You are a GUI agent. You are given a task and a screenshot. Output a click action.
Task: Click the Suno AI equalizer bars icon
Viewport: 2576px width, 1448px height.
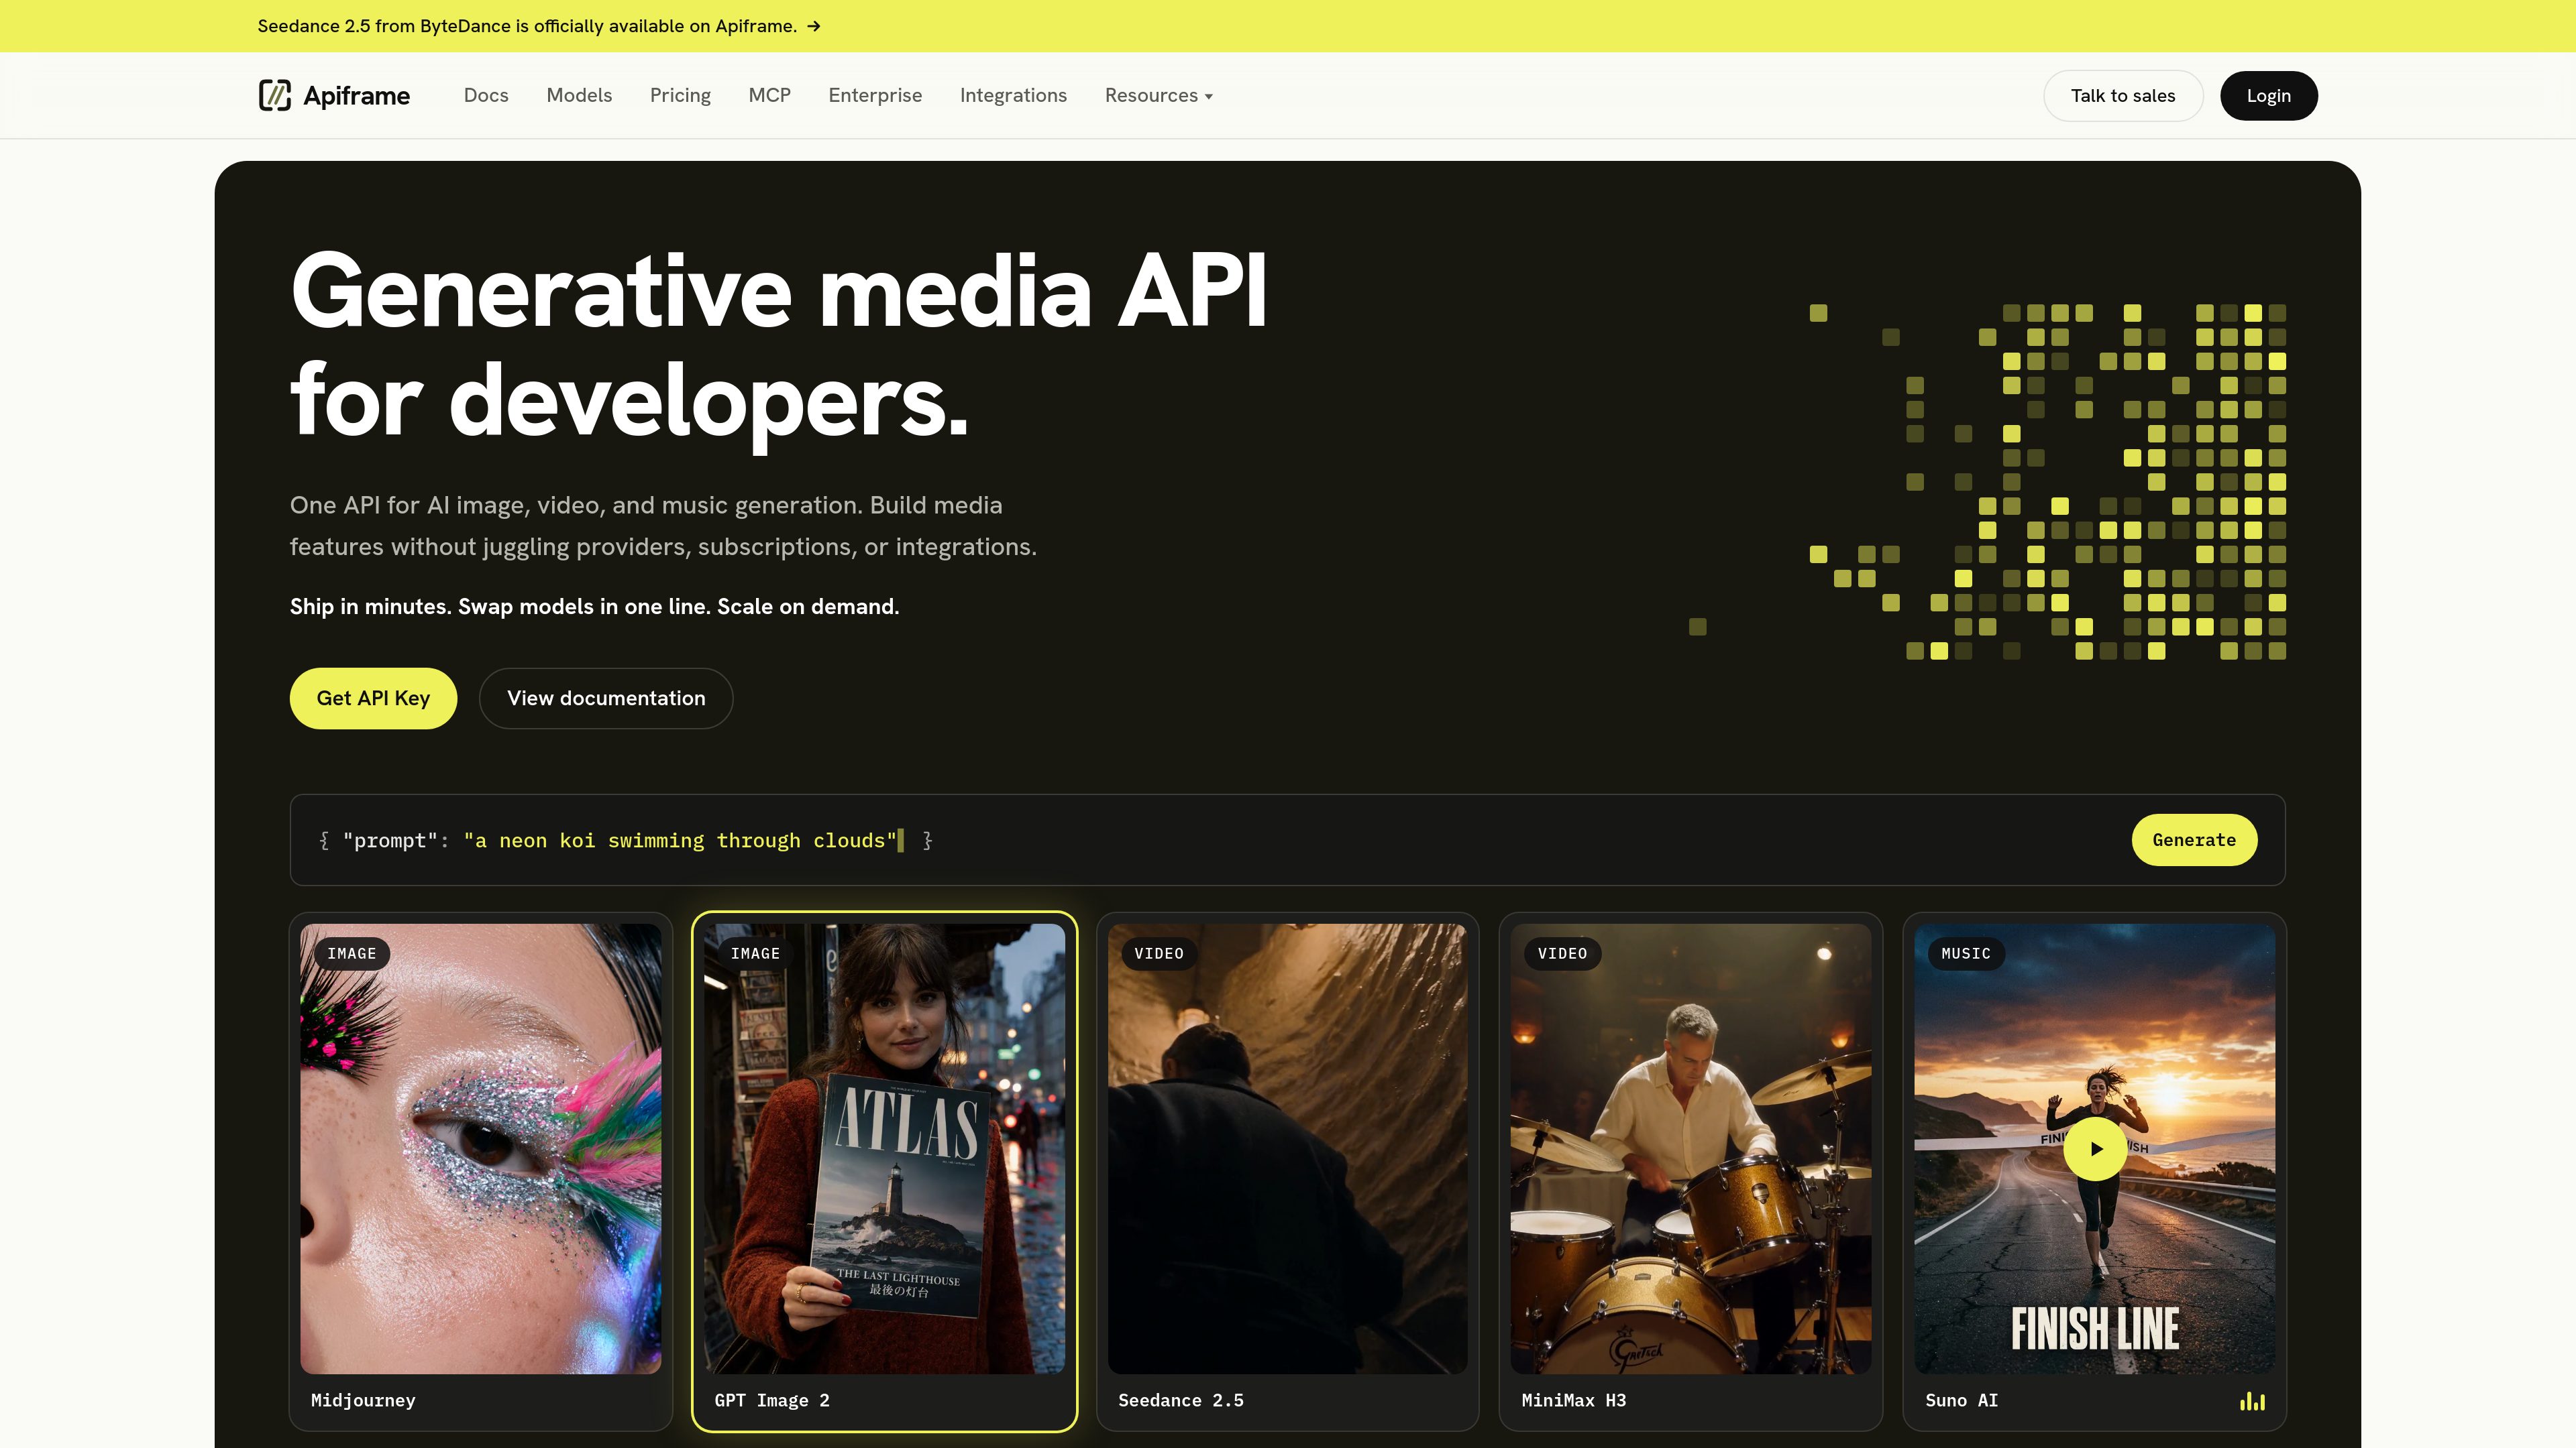pos(2252,1401)
